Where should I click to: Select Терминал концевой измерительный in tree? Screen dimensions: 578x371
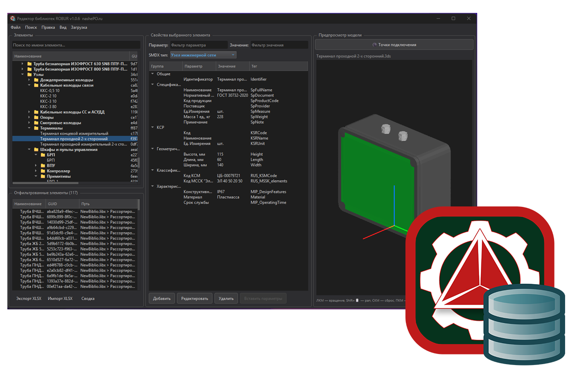click(74, 133)
